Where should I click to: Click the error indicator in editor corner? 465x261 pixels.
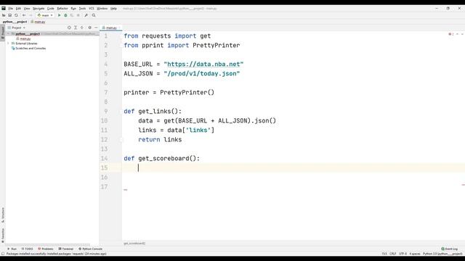tap(451, 34)
